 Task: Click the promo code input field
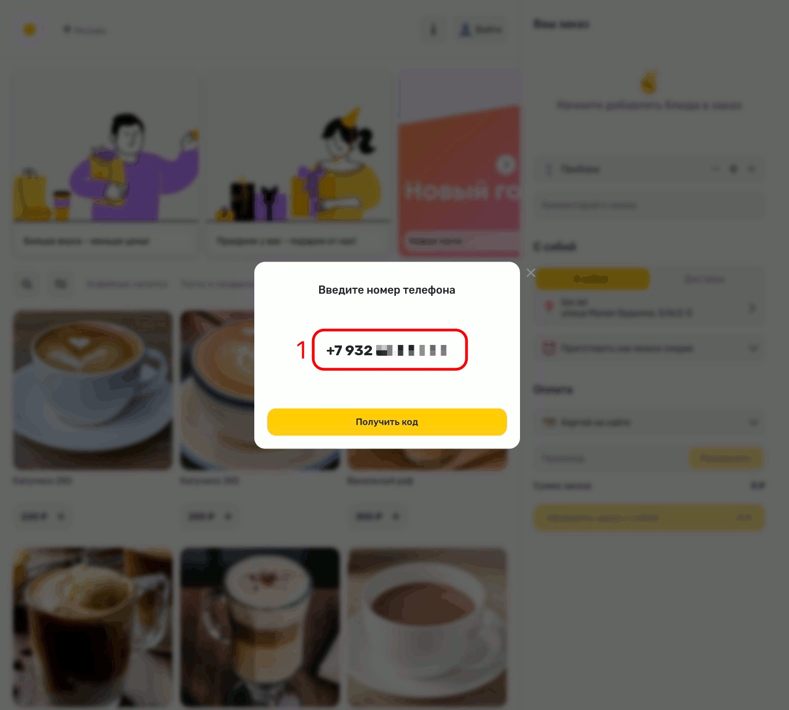611,459
